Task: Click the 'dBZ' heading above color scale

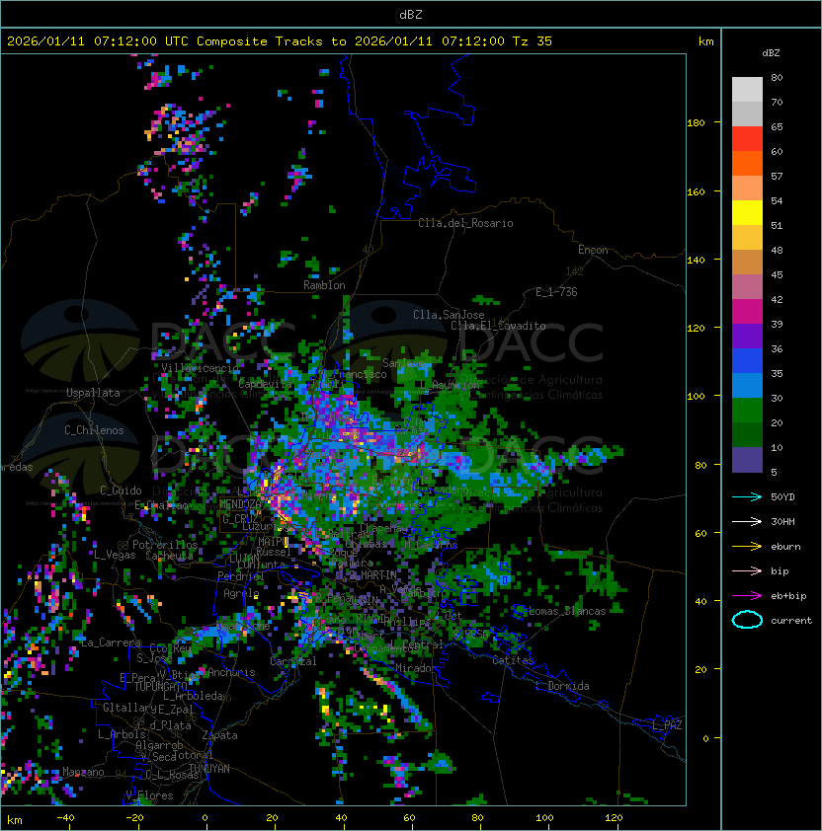Action: click(x=771, y=52)
